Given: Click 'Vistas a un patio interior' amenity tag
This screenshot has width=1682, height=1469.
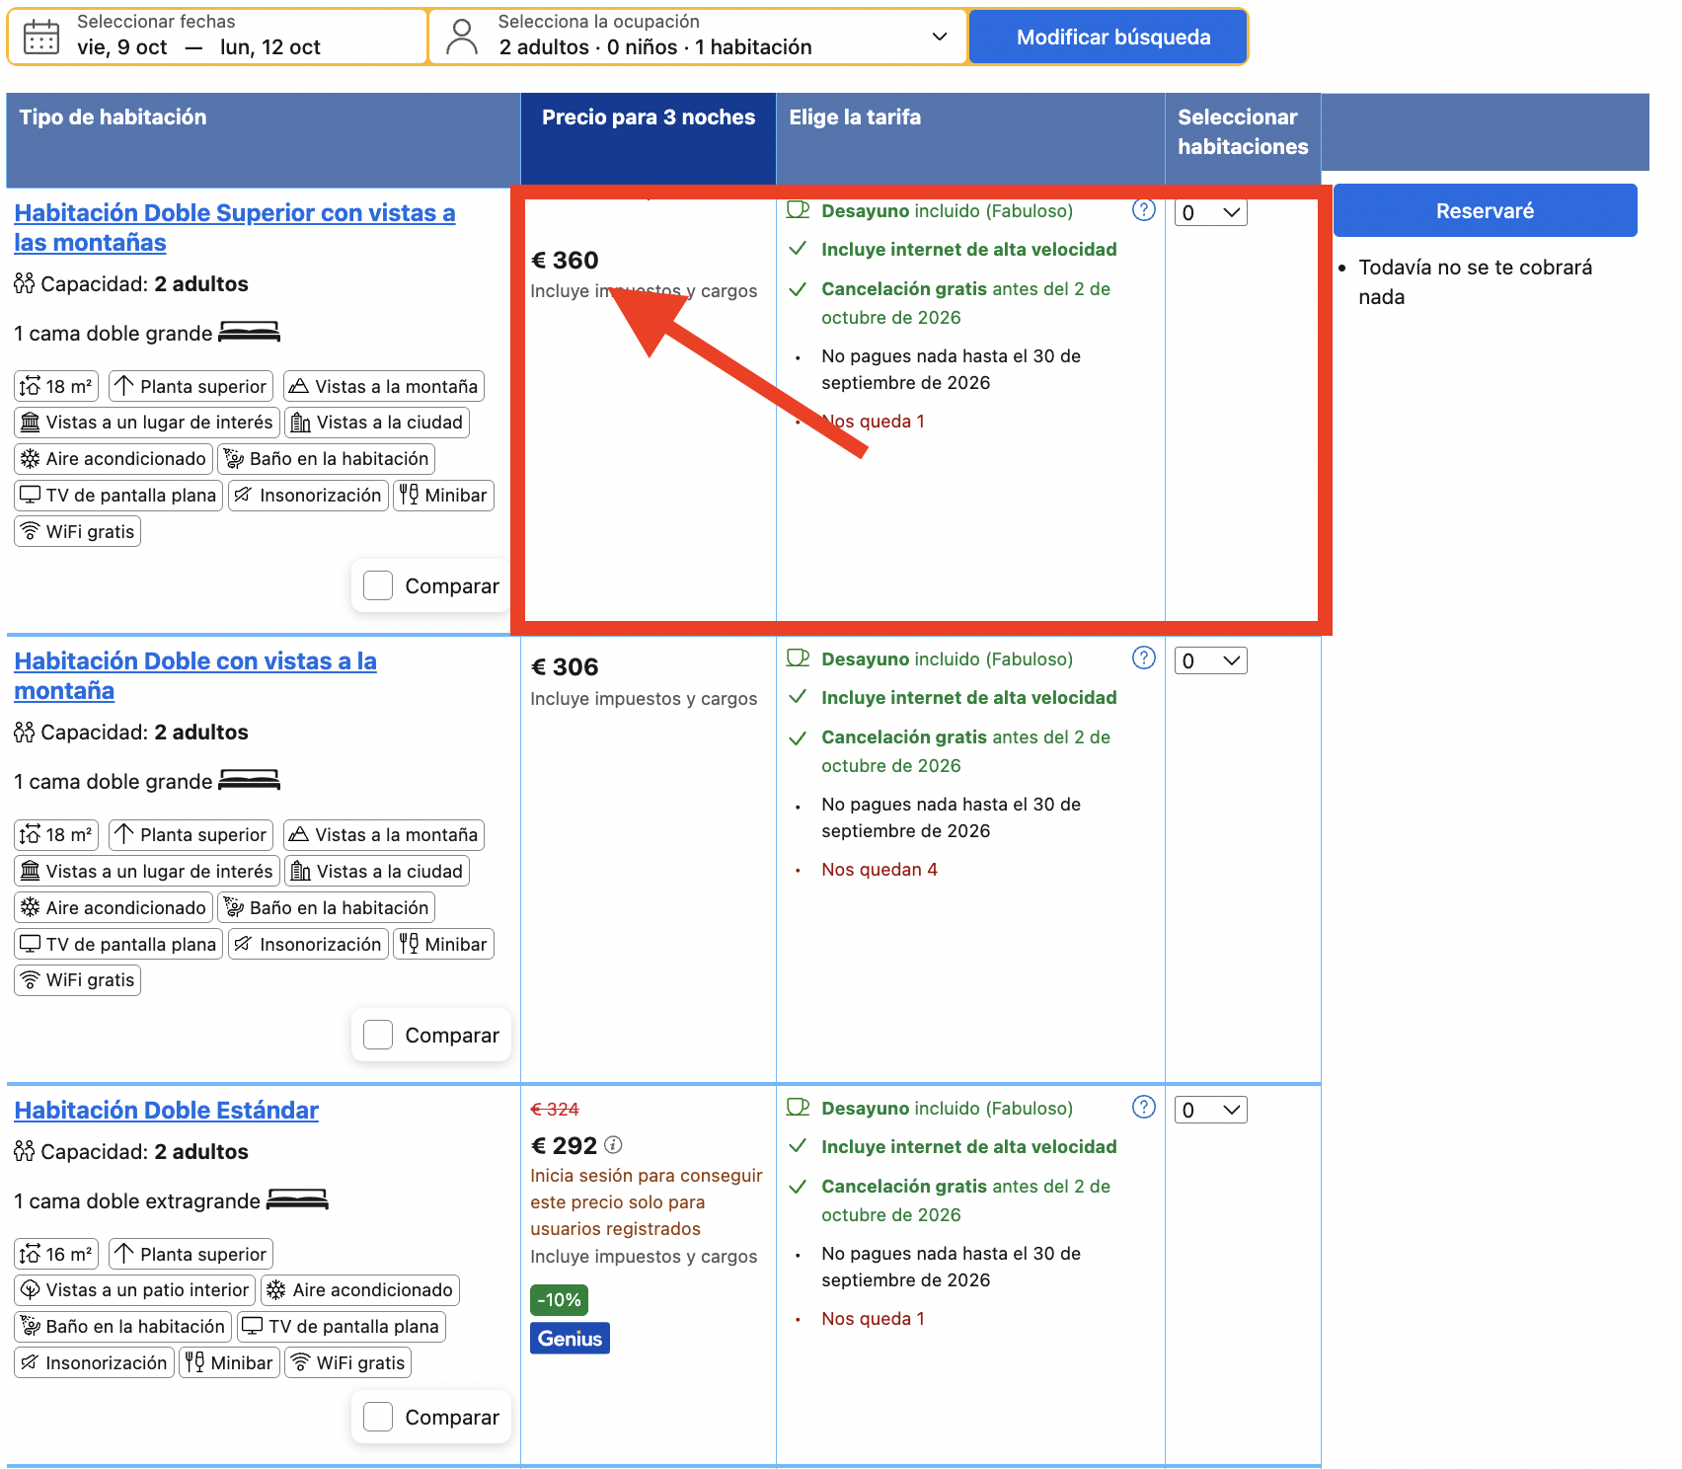Looking at the screenshot, I should click(x=134, y=1290).
